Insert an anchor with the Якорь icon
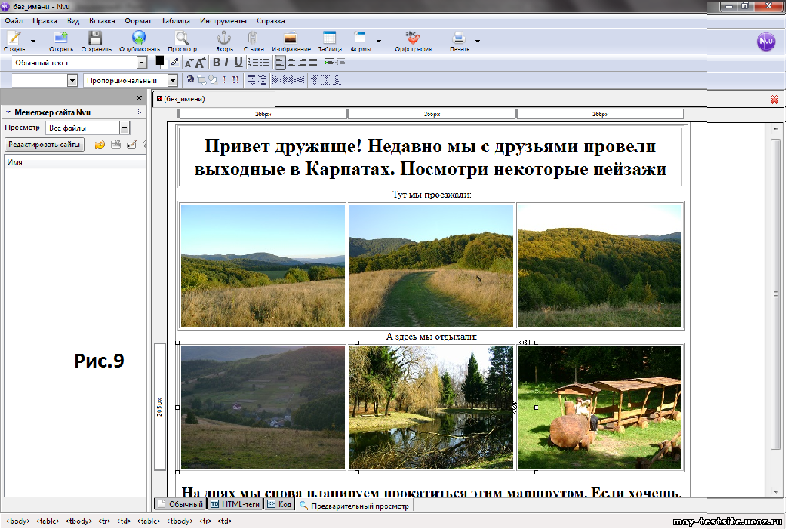This screenshot has width=786, height=529. (225, 38)
